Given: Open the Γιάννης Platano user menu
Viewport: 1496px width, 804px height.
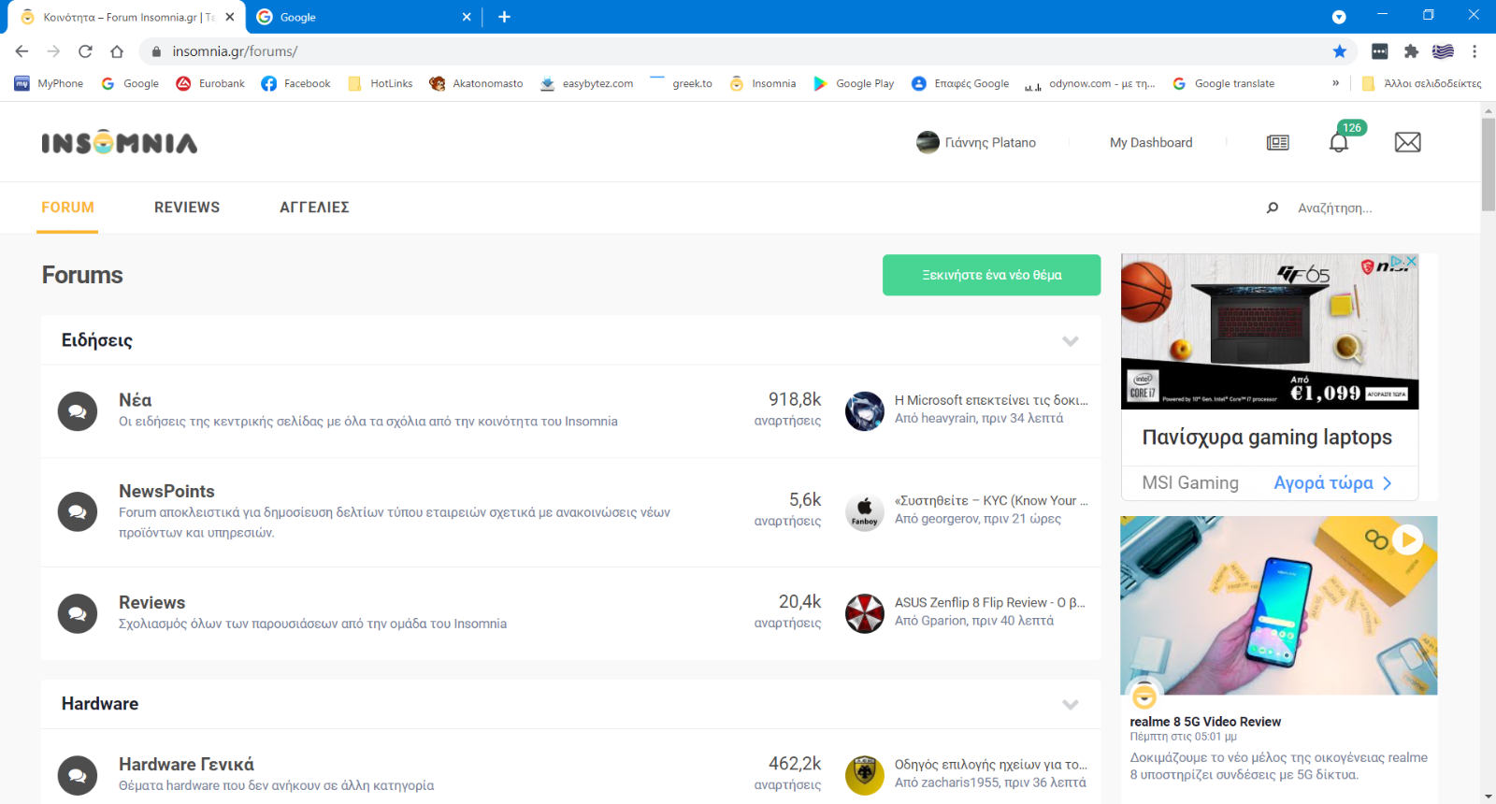Looking at the screenshot, I should point(990,142).
